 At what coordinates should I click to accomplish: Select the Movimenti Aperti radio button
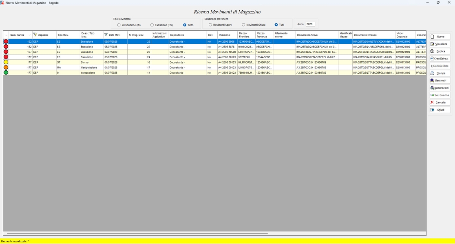pyautogui.click(x=210, y=24)
